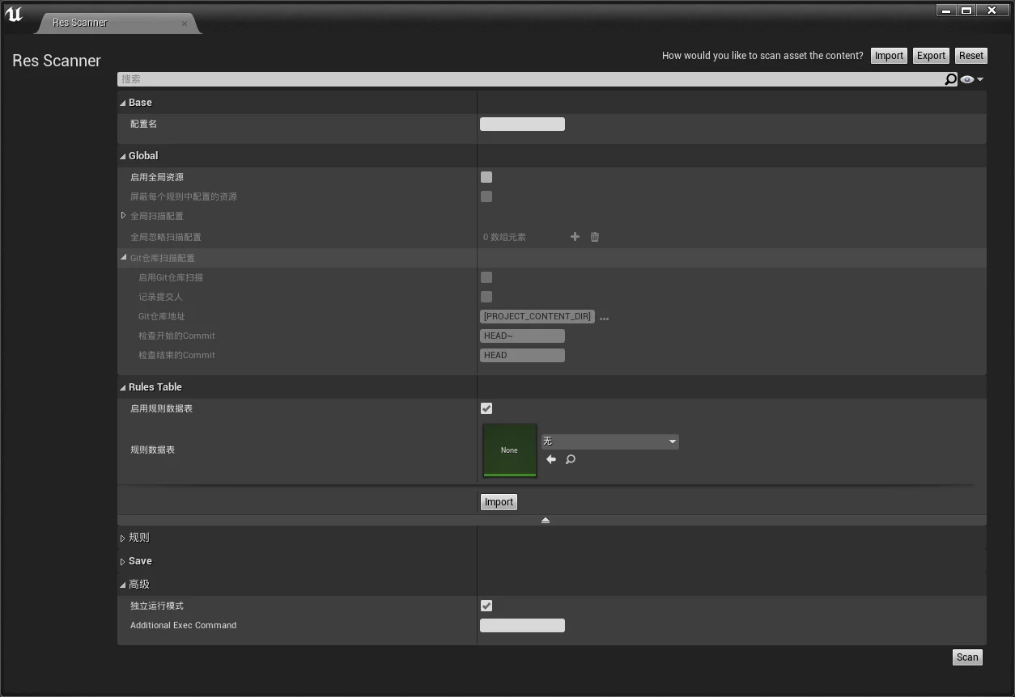This screenshot has height=697, width=1015.
Task: Click the 规则数据表 None asset thumbnail
Action: [x=509, y=450]
